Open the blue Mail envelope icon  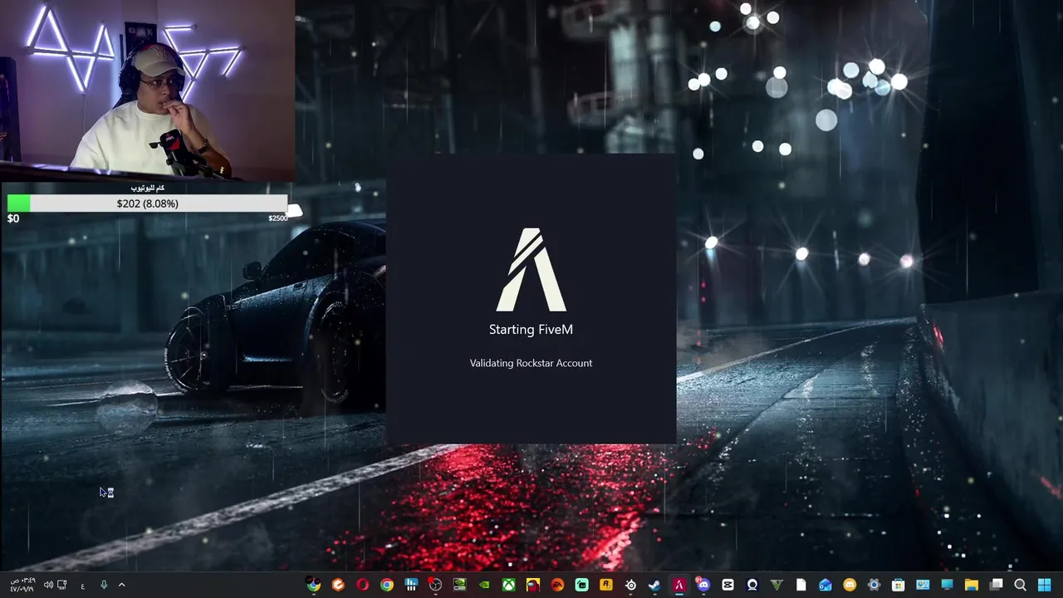pyautogui.click(x=825, y=585)
